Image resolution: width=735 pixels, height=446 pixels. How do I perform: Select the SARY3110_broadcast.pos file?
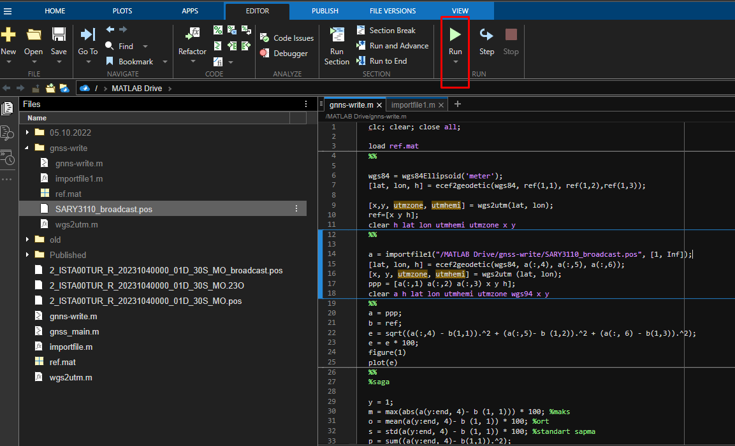point(163,209)
